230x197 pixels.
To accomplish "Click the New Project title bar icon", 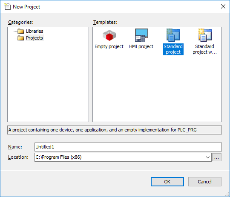I will 7,6.
